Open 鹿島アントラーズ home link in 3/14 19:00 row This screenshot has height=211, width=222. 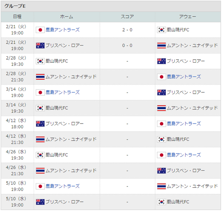click(63, 93)
